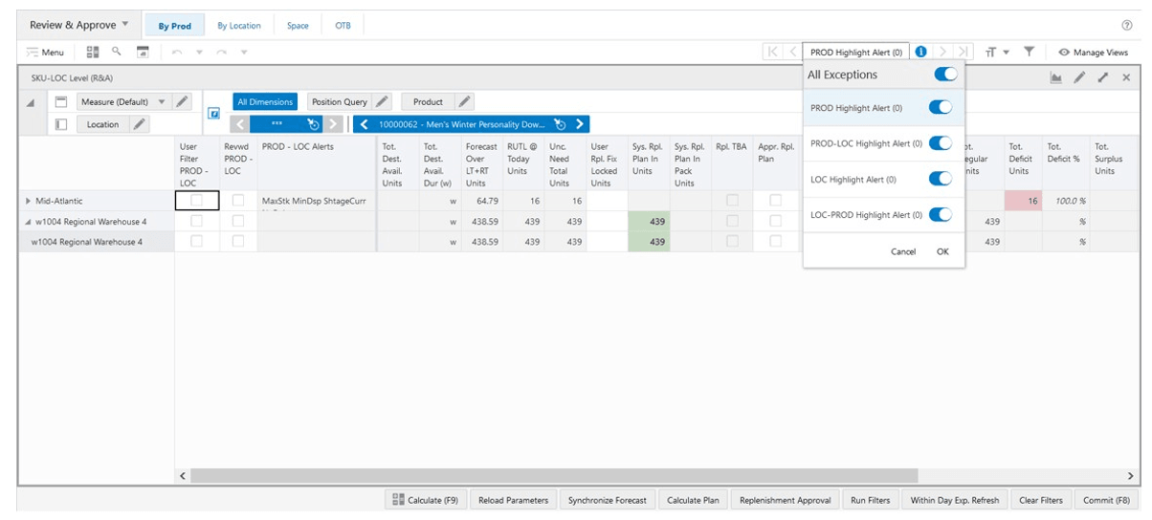Toggle the All Exceptions switch off
This screenshot has height=520, width=1152.
click(x=944, y=74)
